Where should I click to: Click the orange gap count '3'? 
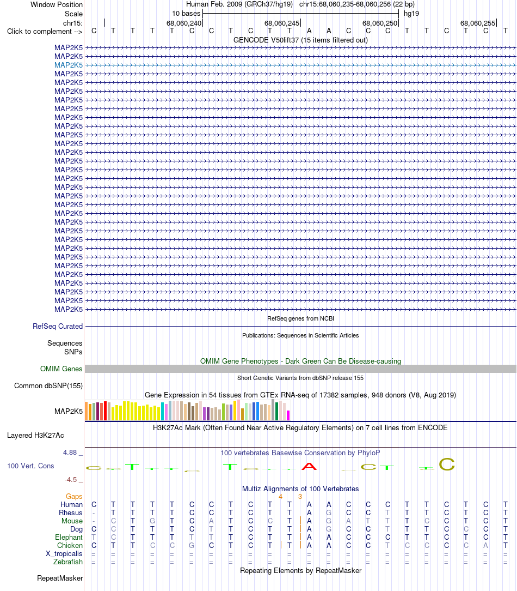[300, 497]
